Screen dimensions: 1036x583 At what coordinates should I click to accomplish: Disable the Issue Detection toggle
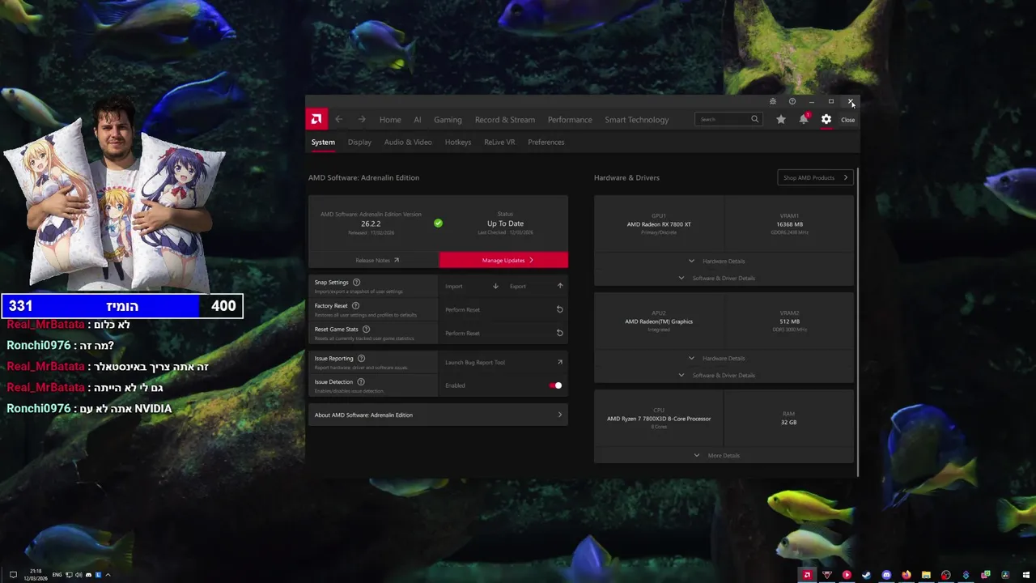coord(555,385)
